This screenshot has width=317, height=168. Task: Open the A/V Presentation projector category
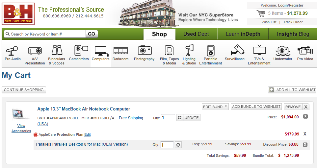click(x=35, y=55)
